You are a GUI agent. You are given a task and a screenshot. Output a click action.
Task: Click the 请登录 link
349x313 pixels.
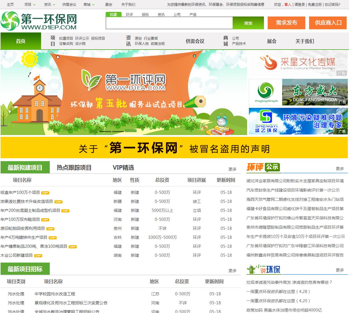click(300, 5)
